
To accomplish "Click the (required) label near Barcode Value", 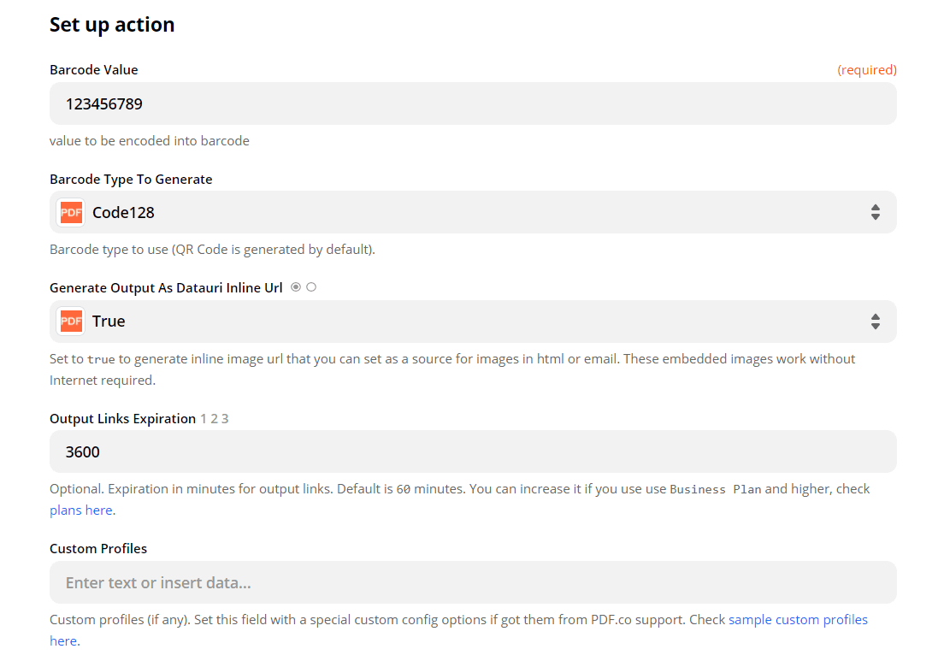I will tap(867, 69).
